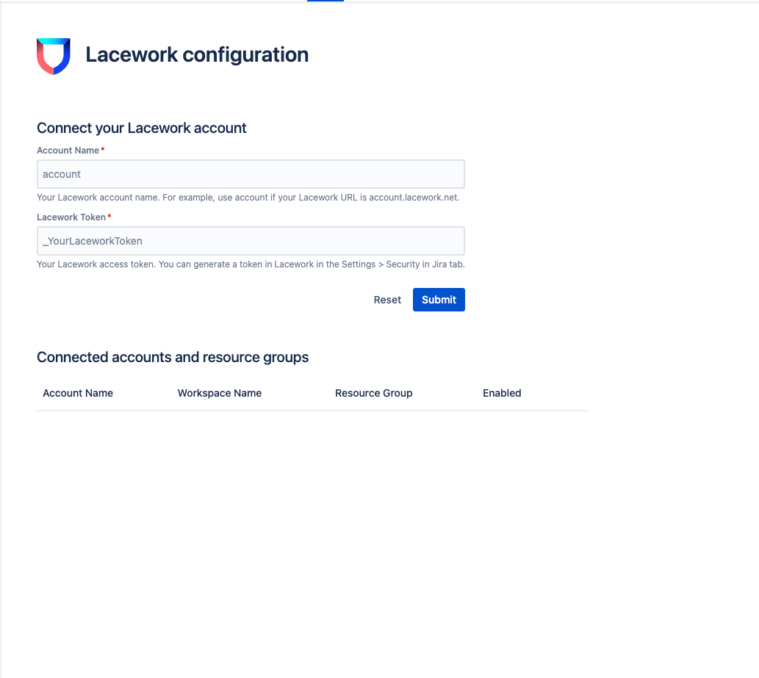This screenshot has height=678, width=759.
Task: Submit the Lacework account form
Action: 439,300
